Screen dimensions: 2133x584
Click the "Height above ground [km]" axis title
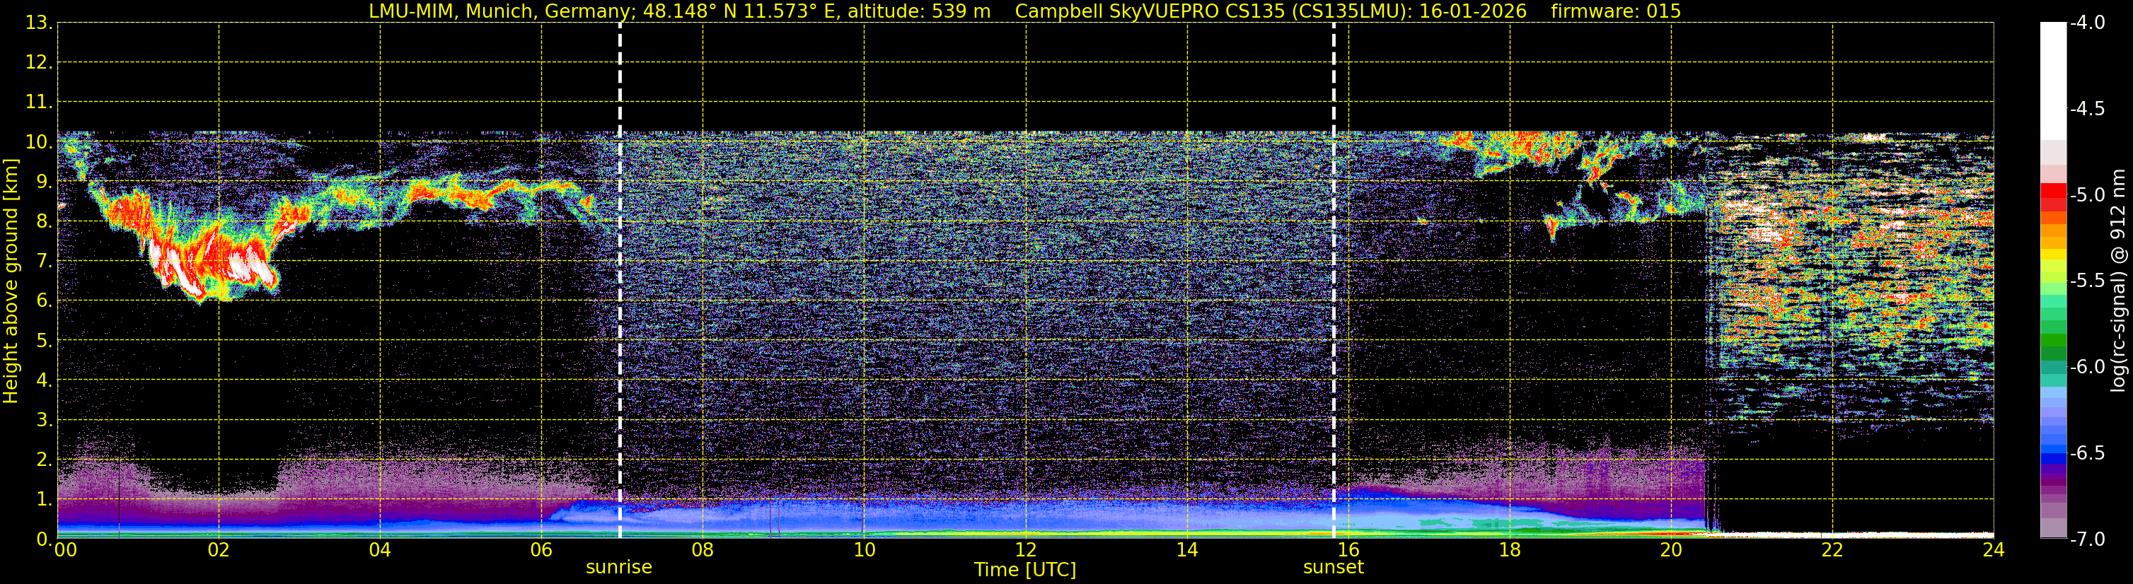11,281
